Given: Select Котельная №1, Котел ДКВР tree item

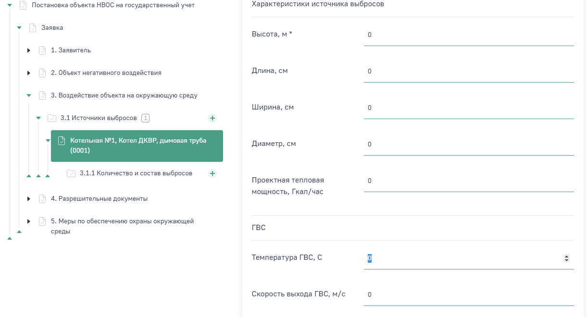Looking at the screenshot, I should 137,146.
